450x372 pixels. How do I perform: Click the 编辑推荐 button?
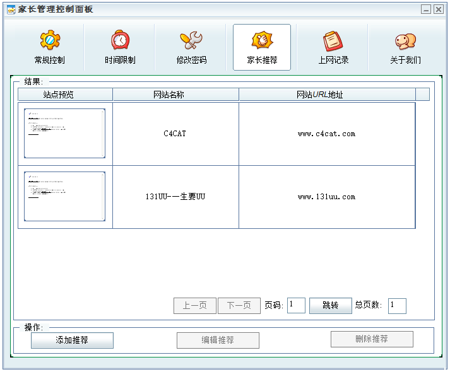[218, 340]
